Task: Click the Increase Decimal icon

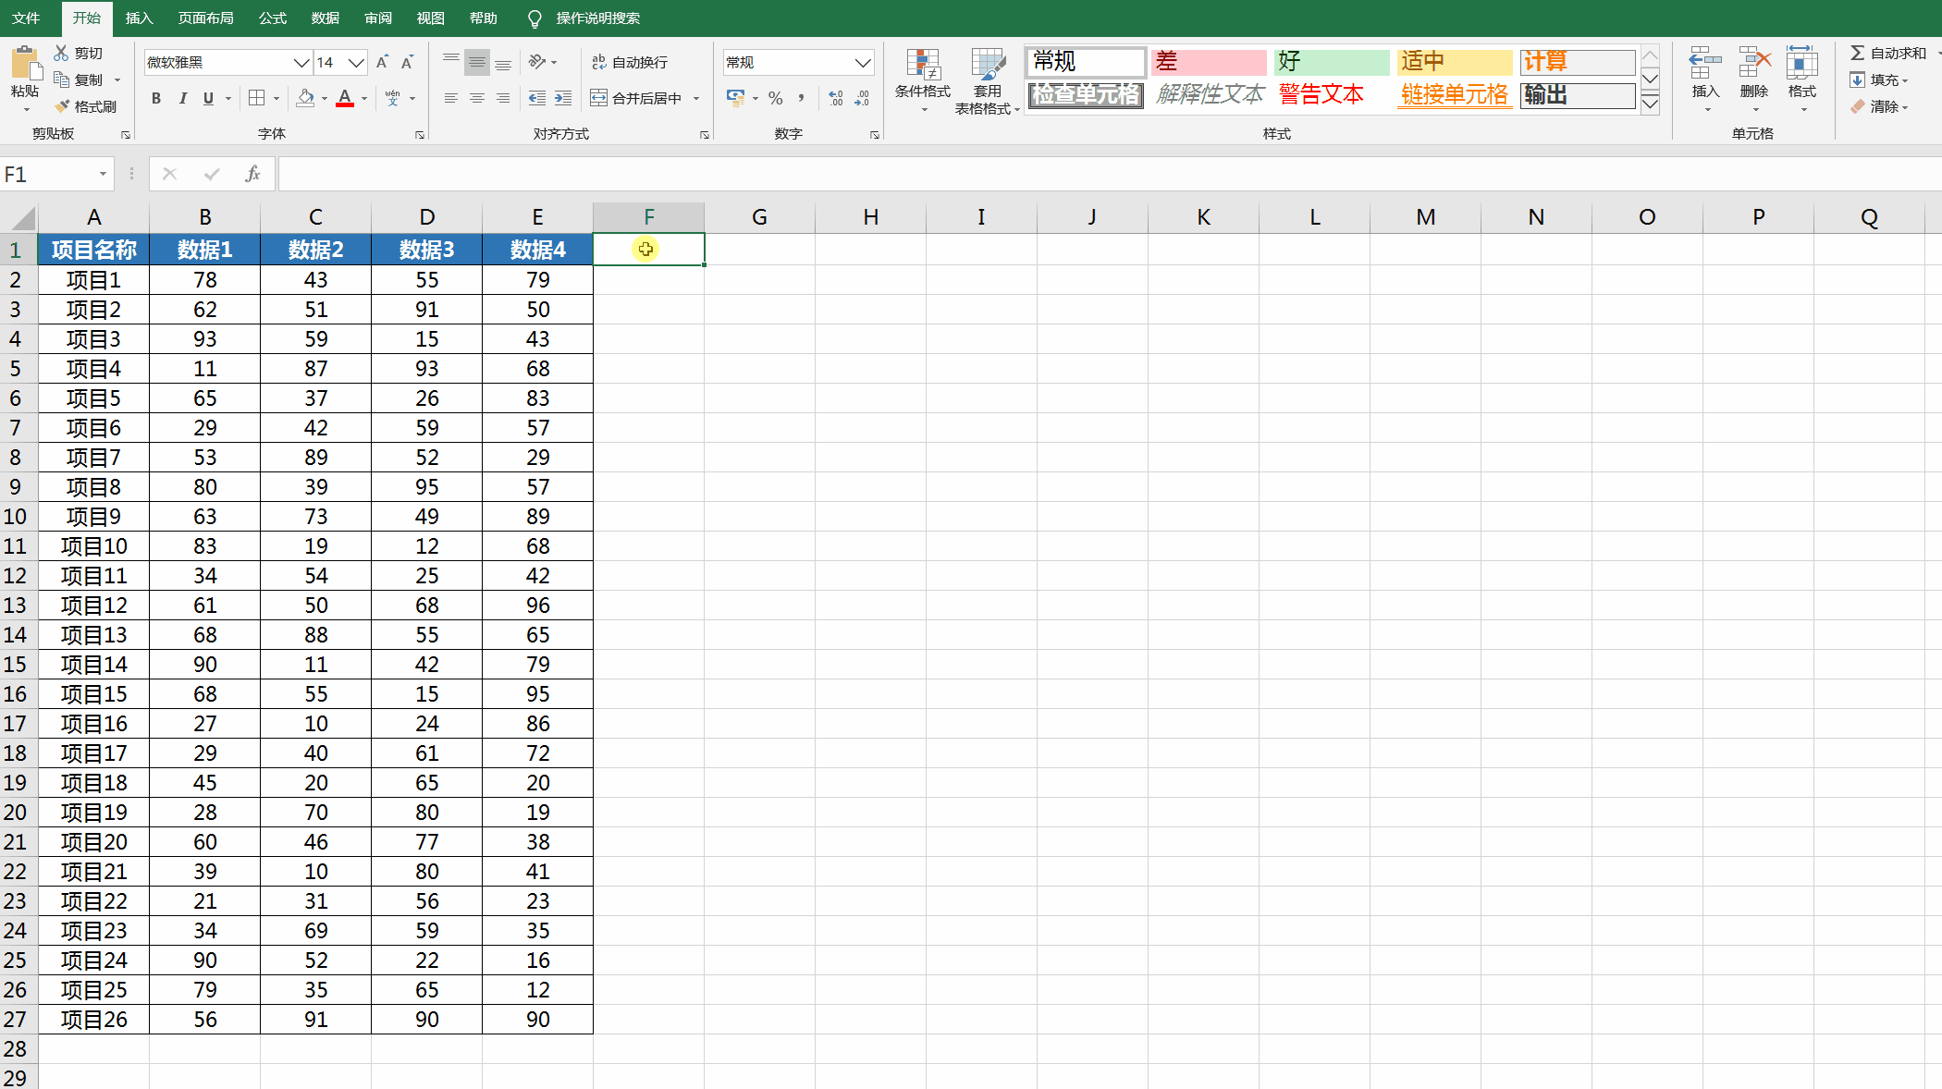Action: click(836, 98)
